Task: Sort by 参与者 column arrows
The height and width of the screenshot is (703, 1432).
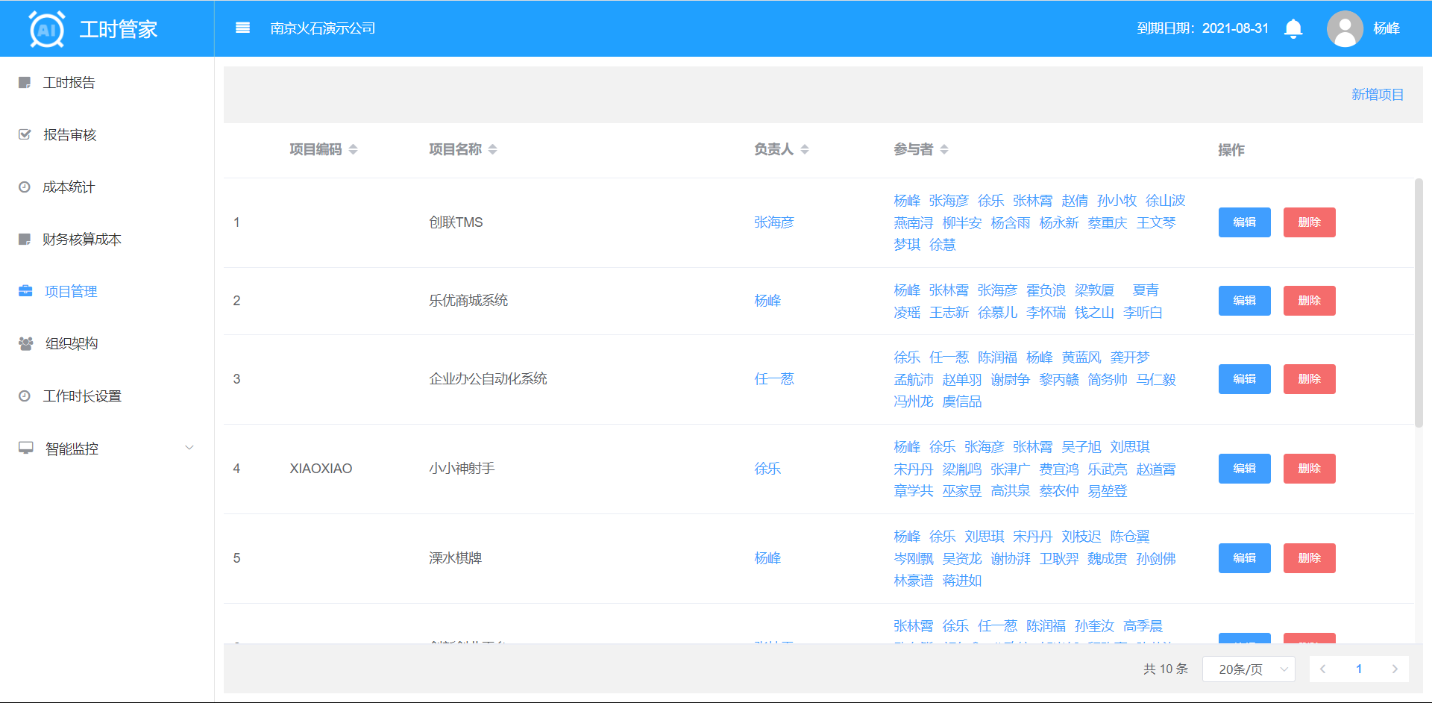Action: [944, 149]
